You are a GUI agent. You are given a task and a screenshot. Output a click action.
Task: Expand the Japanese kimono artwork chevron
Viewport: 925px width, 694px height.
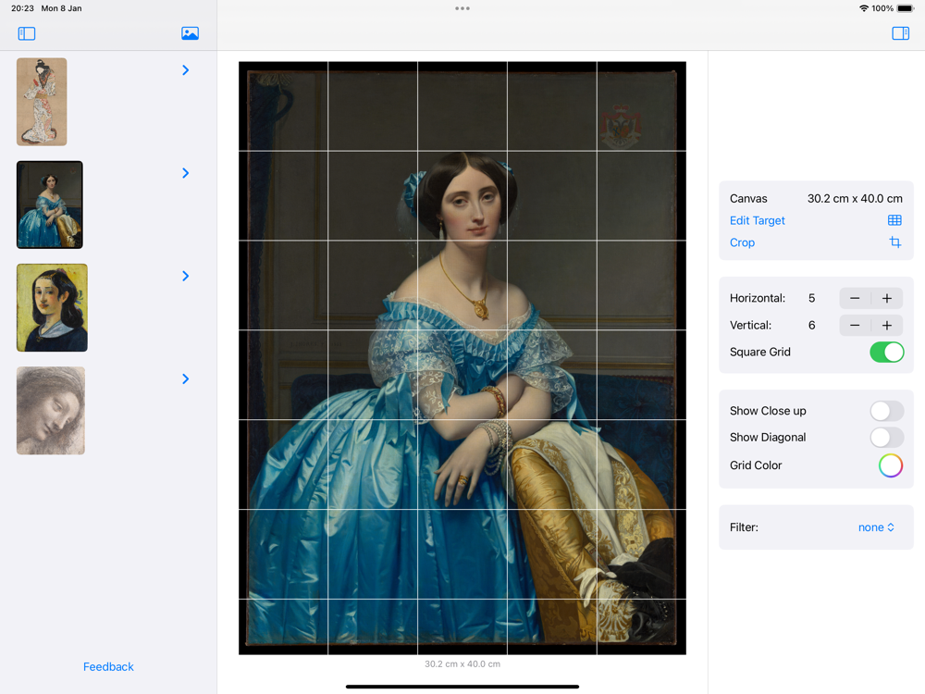point(185,70)
